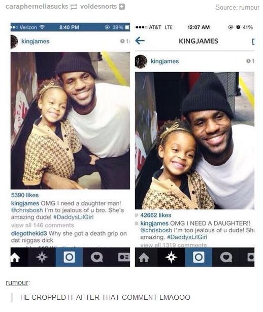The height and width of the screenshot is (312, 263).
Task: View all 146 comments
Action: tap(43, 225)
